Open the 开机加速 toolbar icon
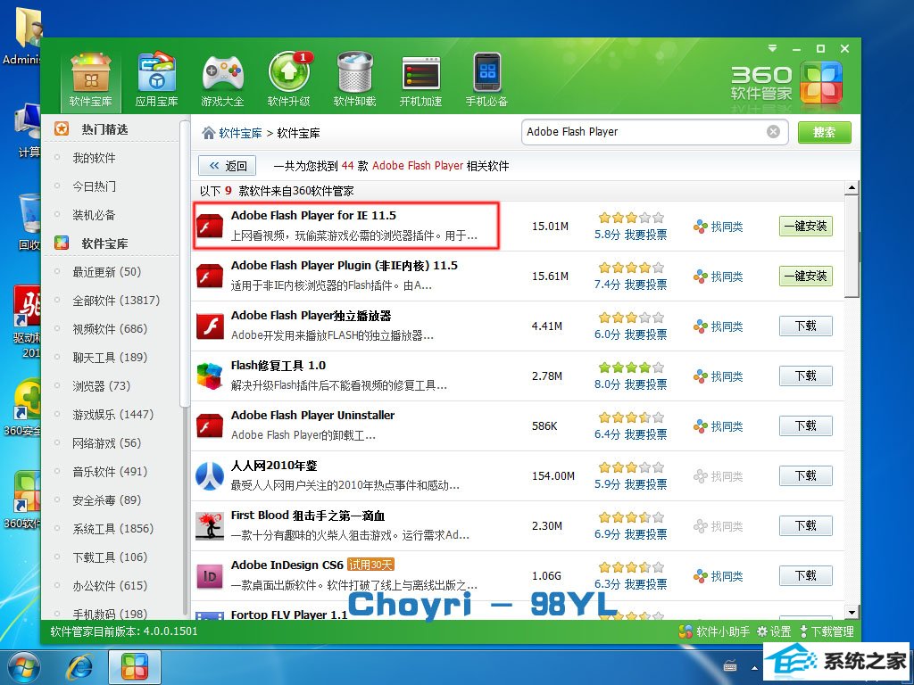This screenshot has height=685, width=914. [420, 80]
